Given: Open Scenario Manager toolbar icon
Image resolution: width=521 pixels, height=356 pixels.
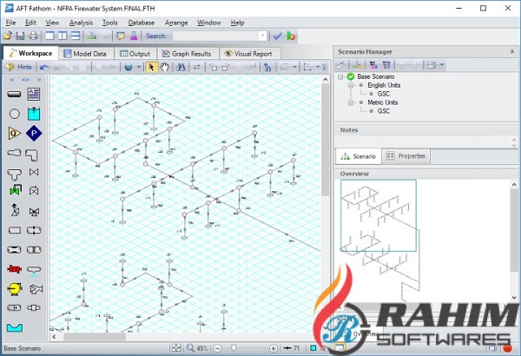Looking at the screenshot, I should tap(91, 36).
